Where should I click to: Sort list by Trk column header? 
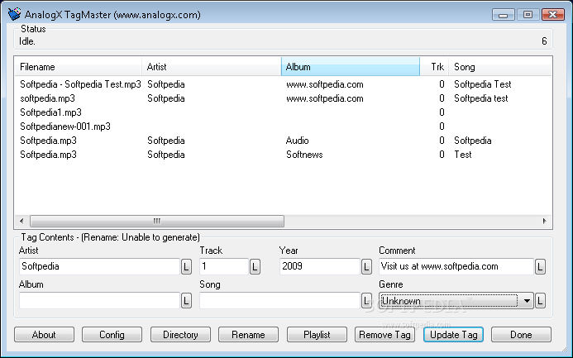point(434,66)
